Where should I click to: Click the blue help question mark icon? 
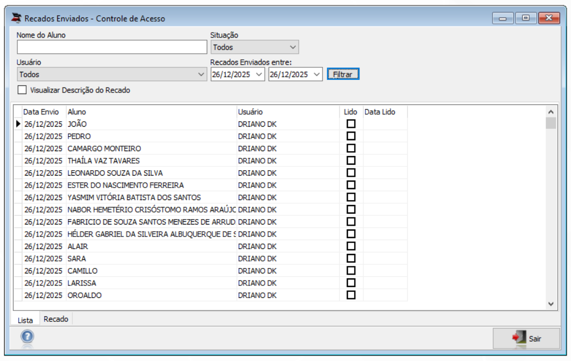27,337
